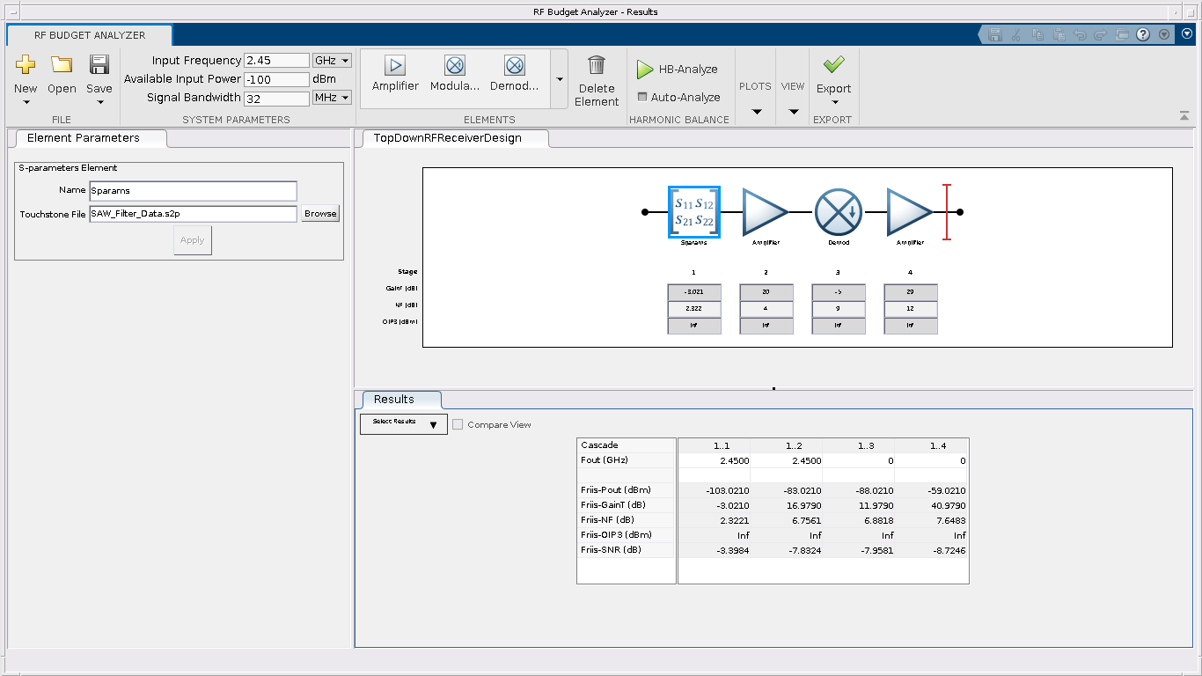Open the Signal Bandwidth MHz unit dropdown

pos(333,98)
